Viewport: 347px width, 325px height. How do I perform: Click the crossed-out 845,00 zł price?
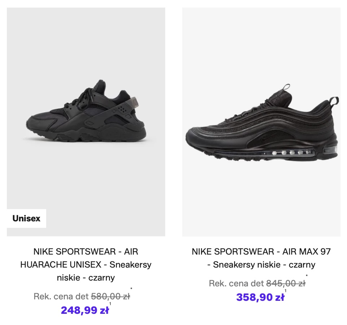point(286,283)
